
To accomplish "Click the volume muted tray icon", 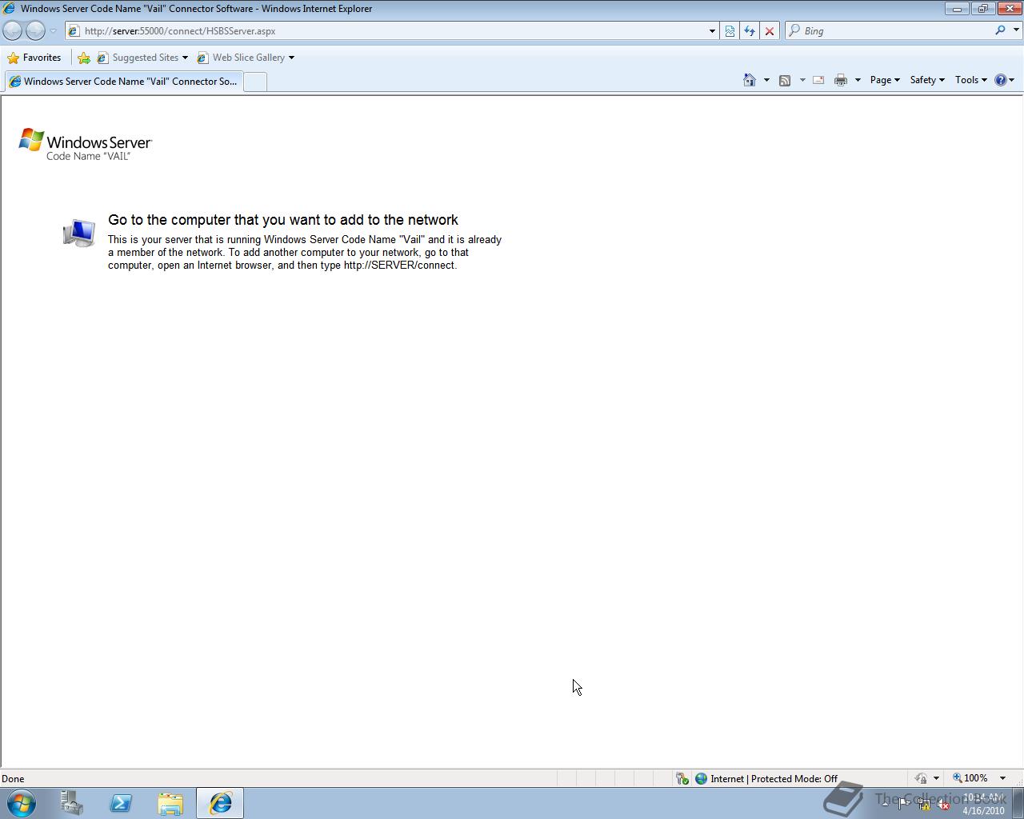I will click(x=943, y=805).
